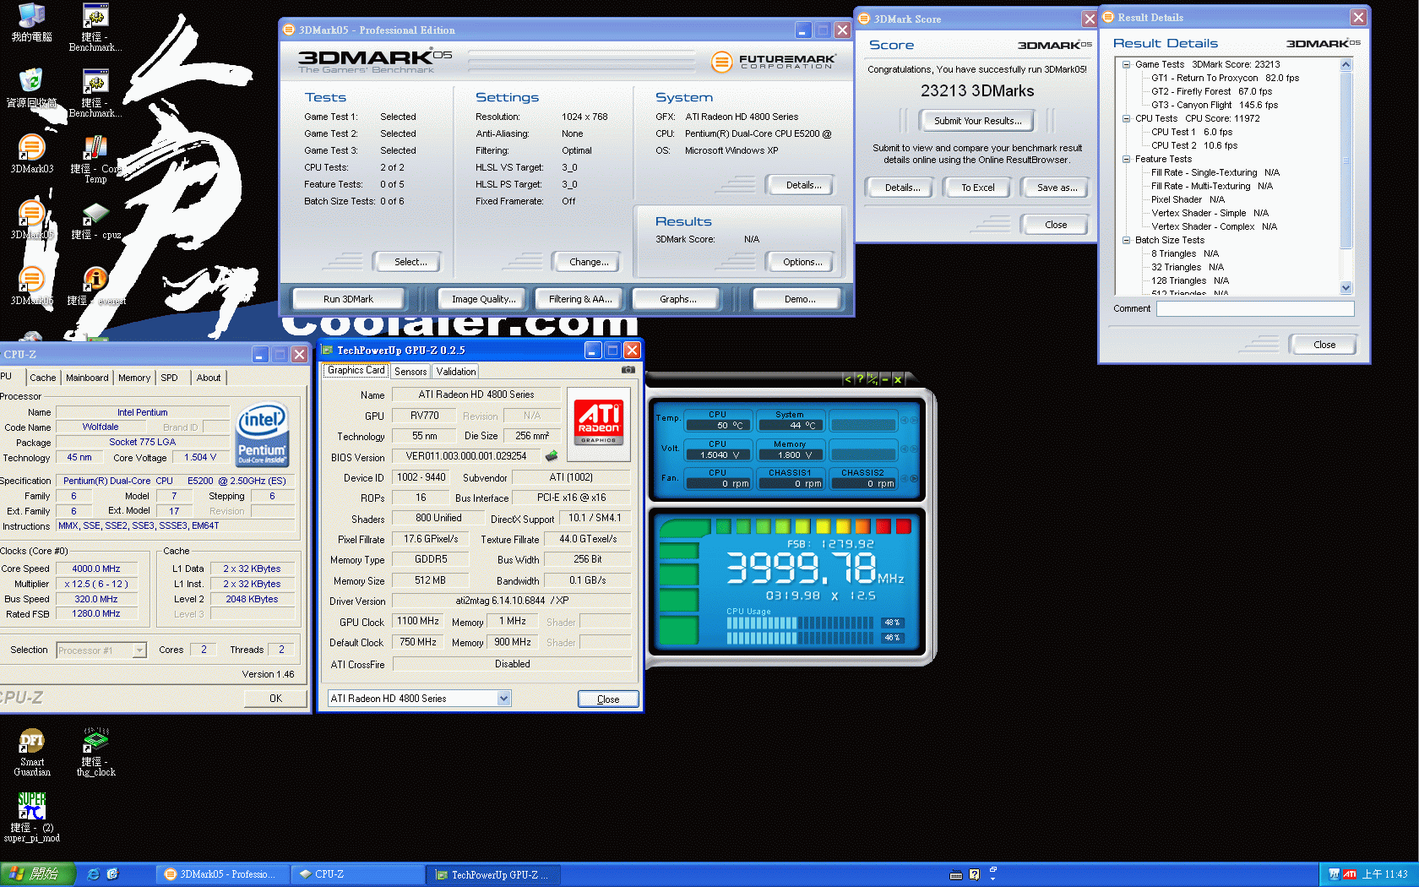Click the Comment input field

coord(1255,308)
